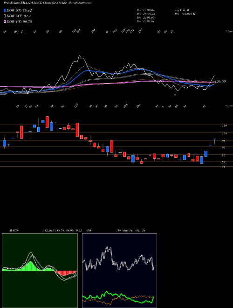Click the 82 price axis label
233x308 pixels.
(x=224, y=162)
